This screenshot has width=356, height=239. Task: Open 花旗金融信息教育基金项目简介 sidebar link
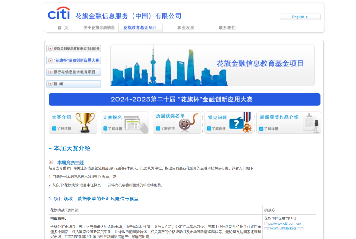click(74, 48)
